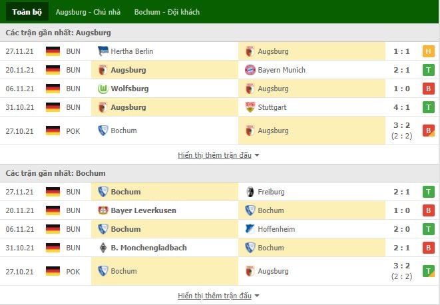Click Bochum logo in Freiburg match row
This screenshot has height=305, width=440.
click(x=103, y=192)
